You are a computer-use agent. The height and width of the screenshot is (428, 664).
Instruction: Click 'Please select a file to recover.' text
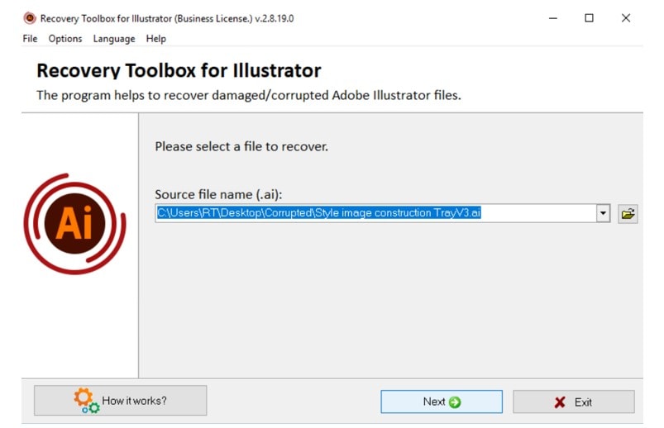[x=241, y=146]
